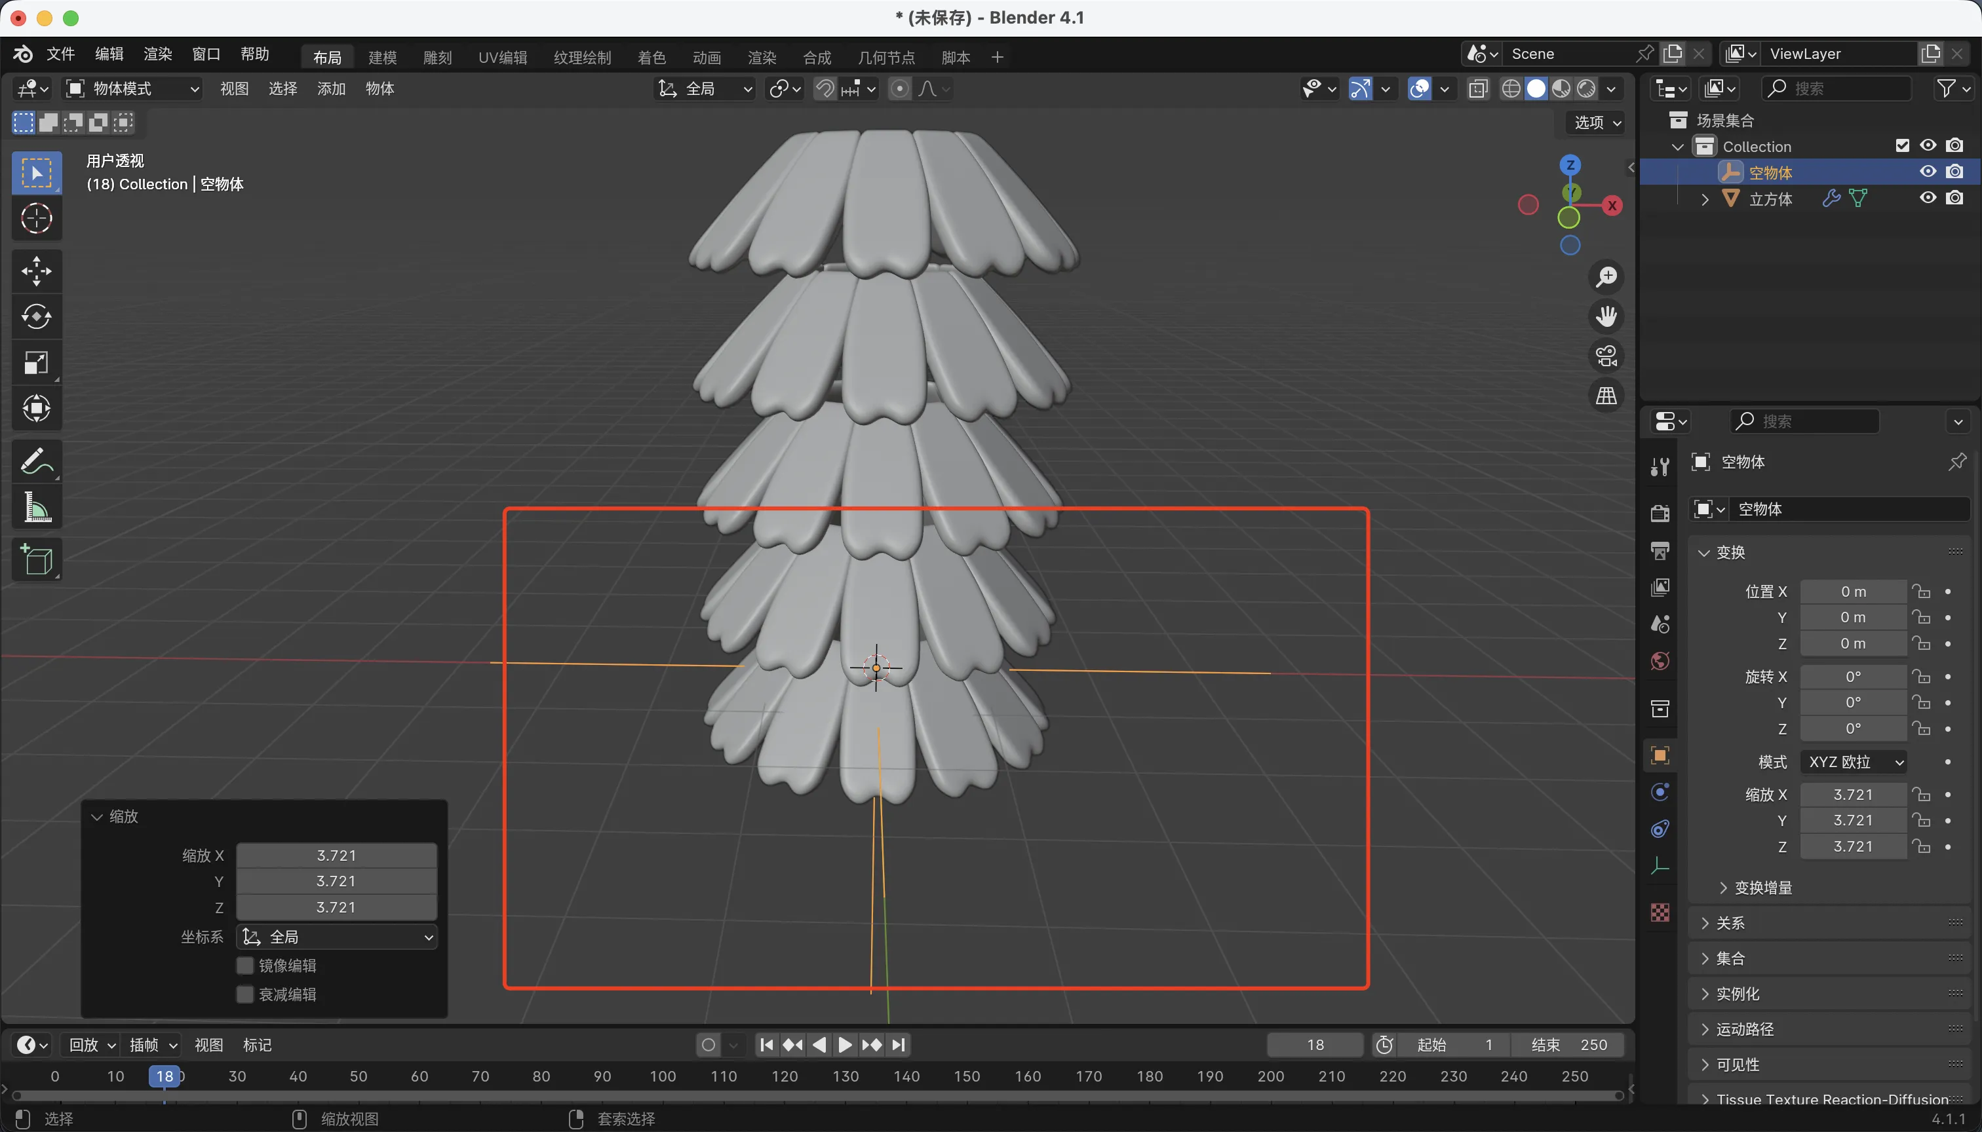Open the 物体模式 mode dropdown
The height and width of the screenshot is (1132, 1982).
(x=132, y=88)
